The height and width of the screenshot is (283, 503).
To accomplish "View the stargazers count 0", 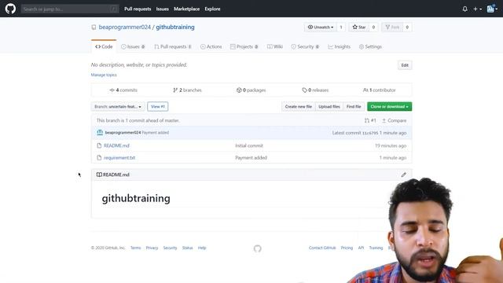I will click(x=373, y=28).
